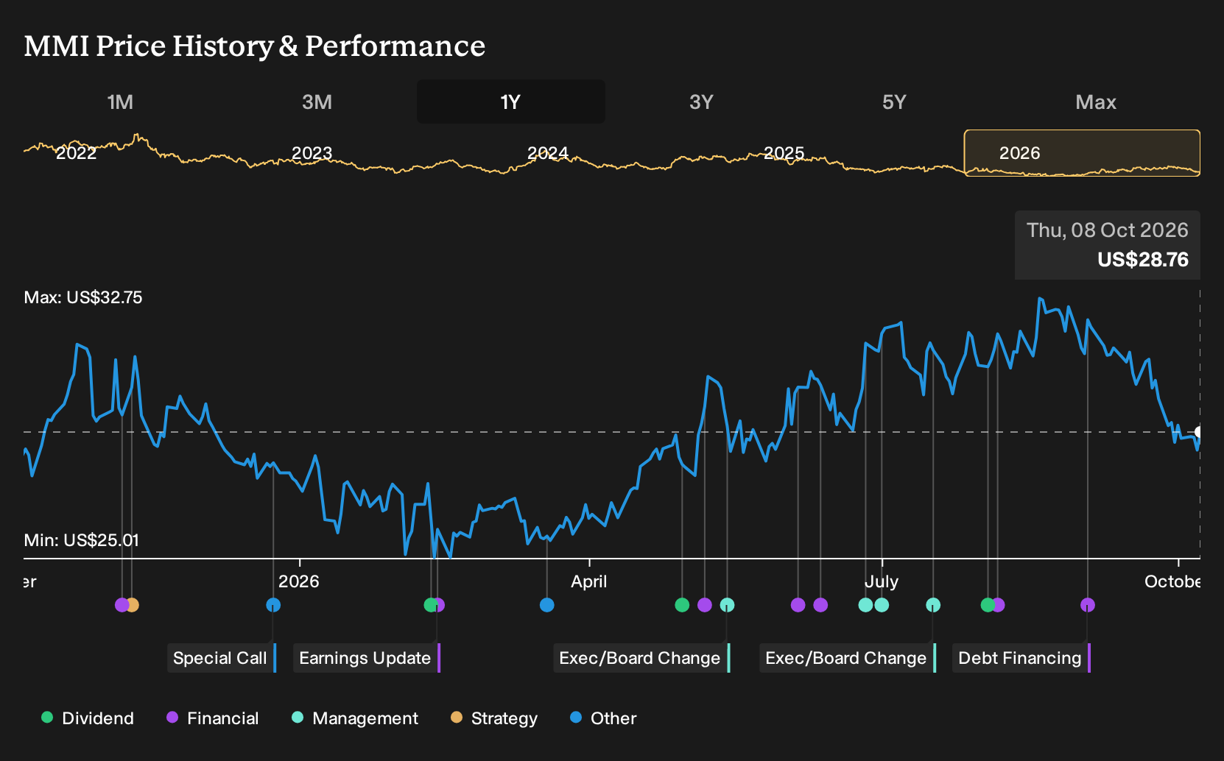
Task: Select the 1Y range tab
Action: pyautogui.click(x=511, y=102)
